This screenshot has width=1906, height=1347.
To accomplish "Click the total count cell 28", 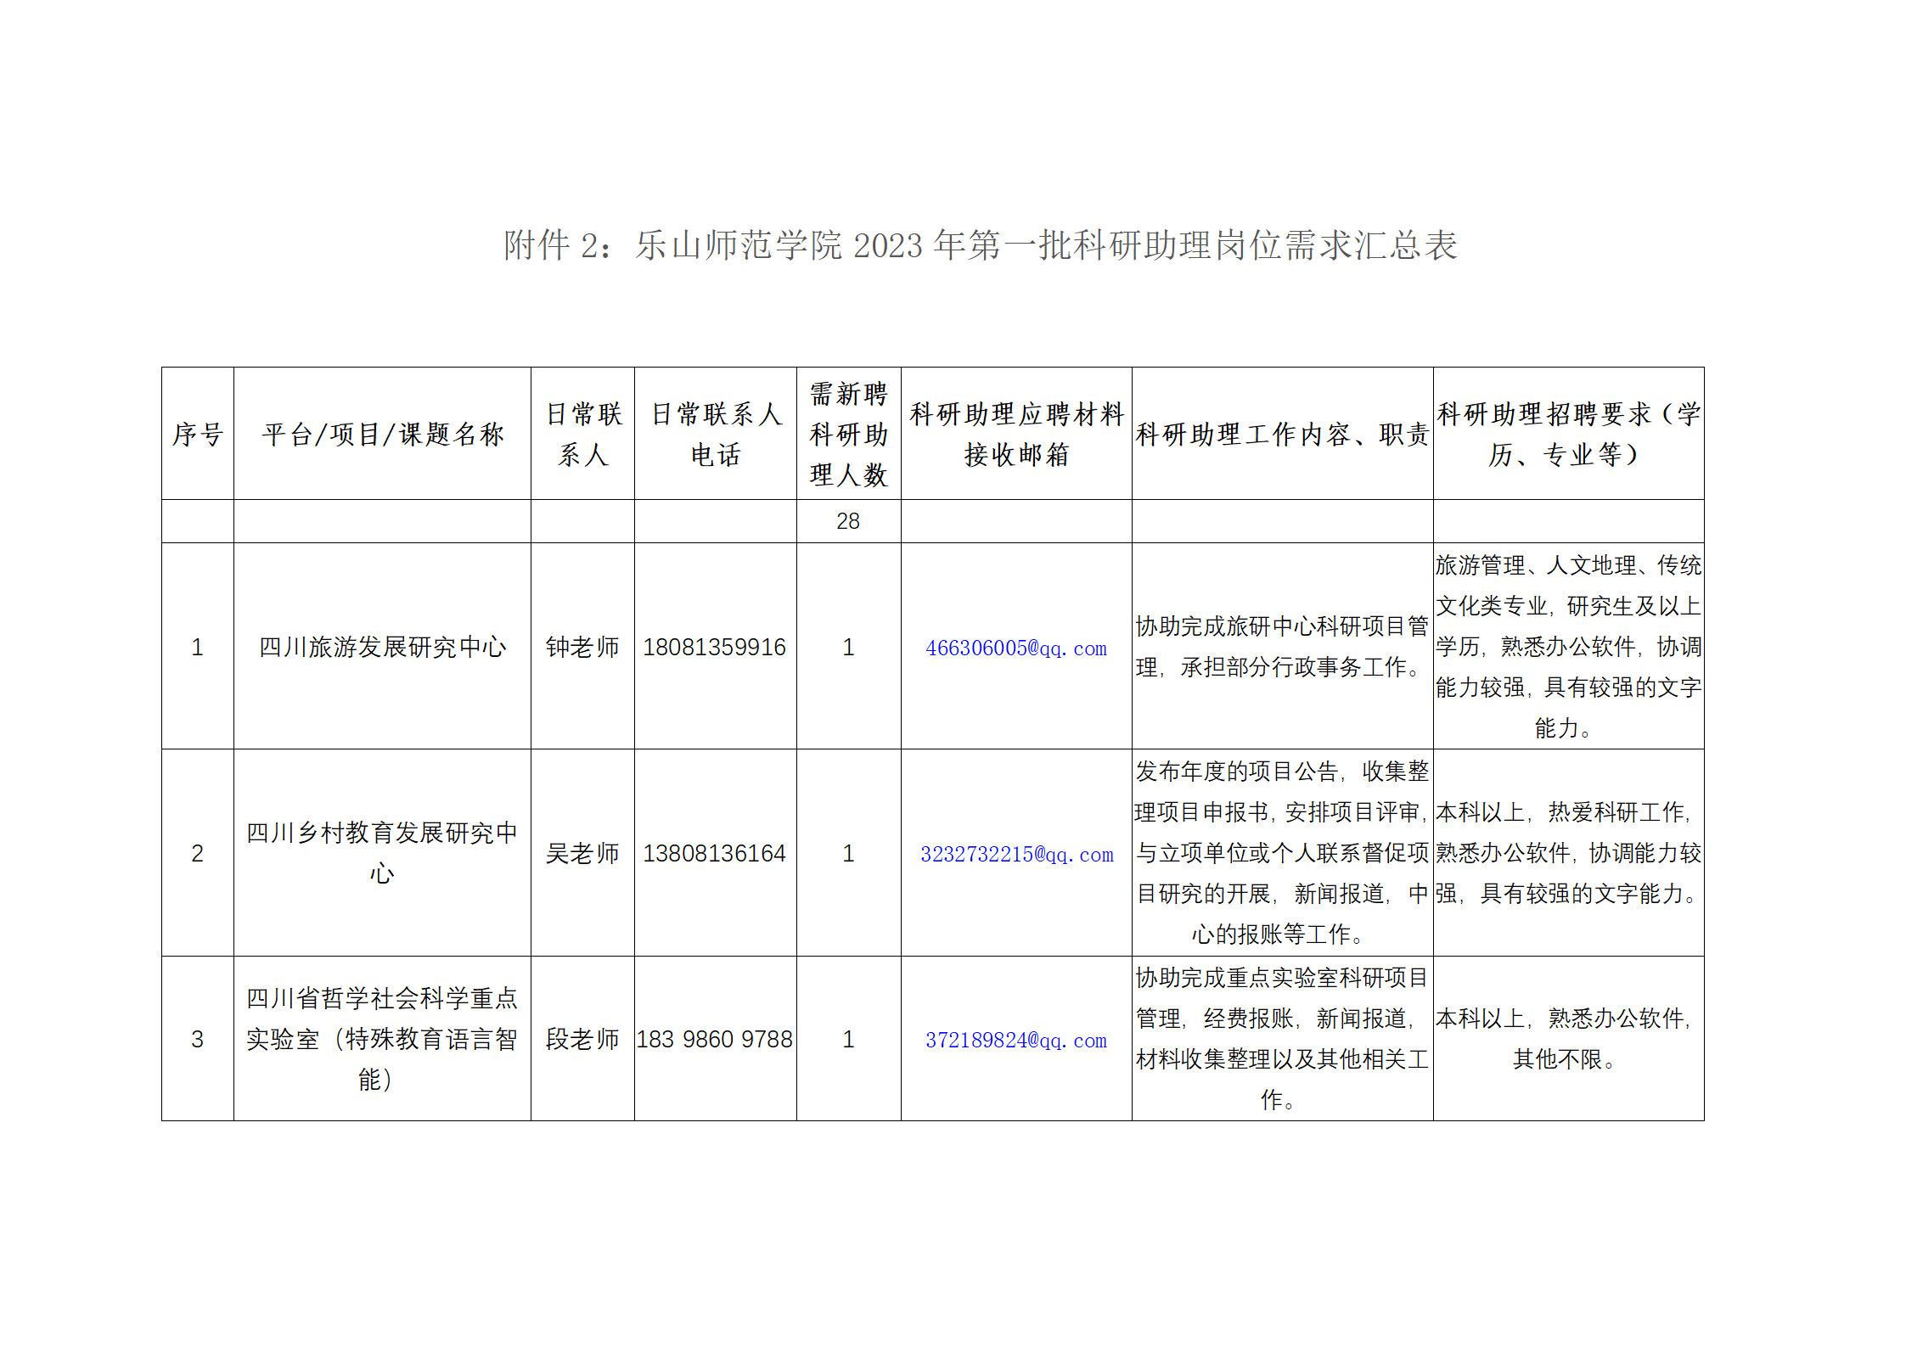I will tap(848, 521).
